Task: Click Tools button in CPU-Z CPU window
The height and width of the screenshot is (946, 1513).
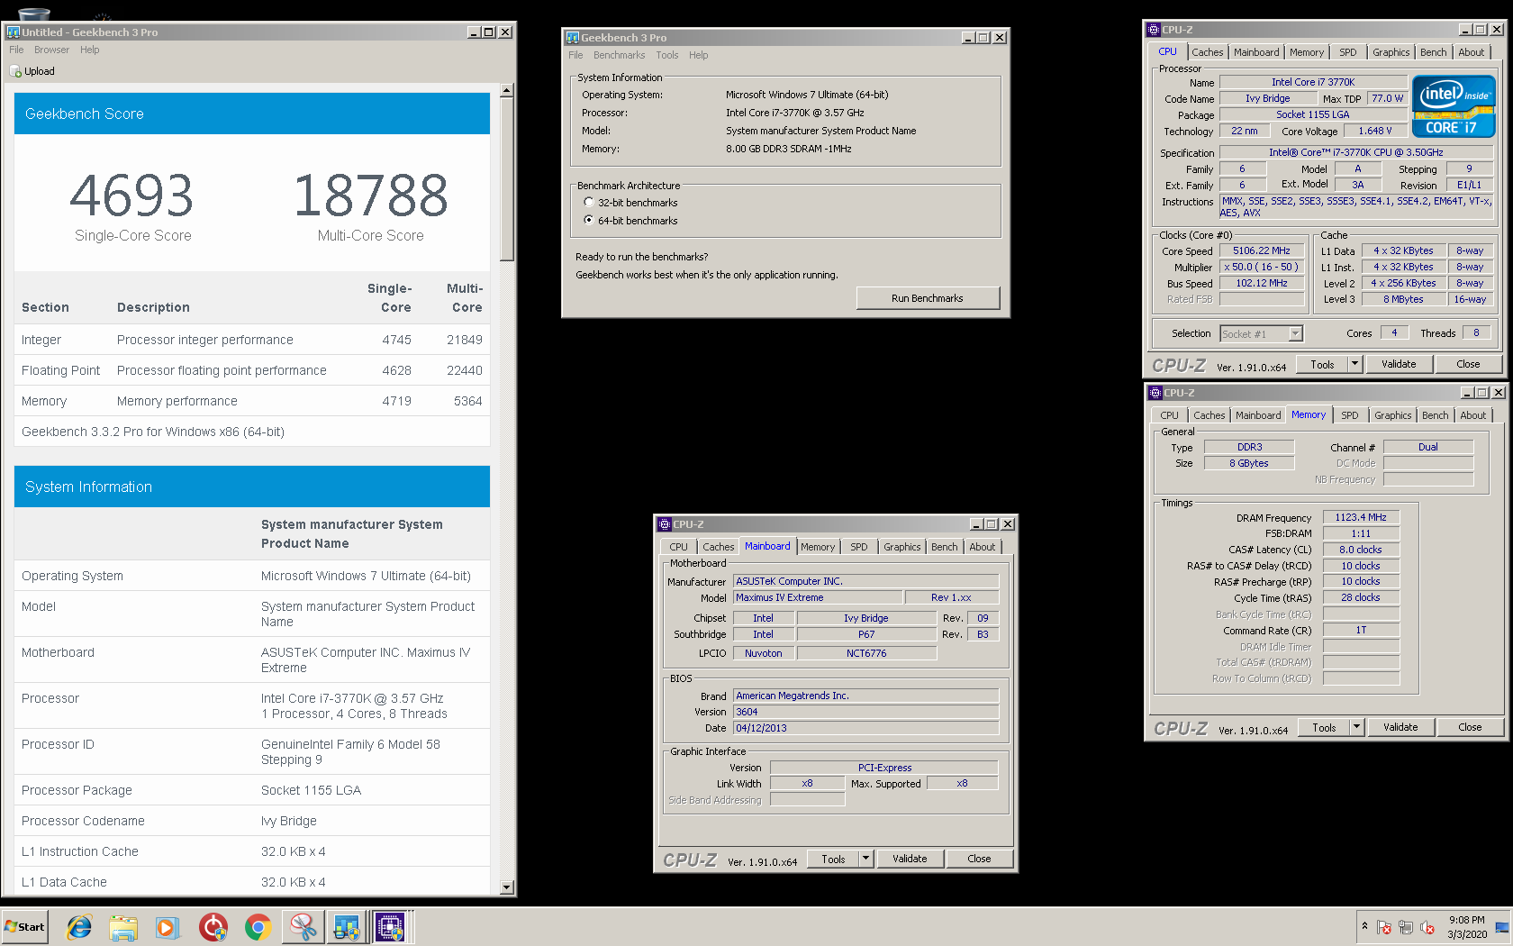Action: (1322, 364)
